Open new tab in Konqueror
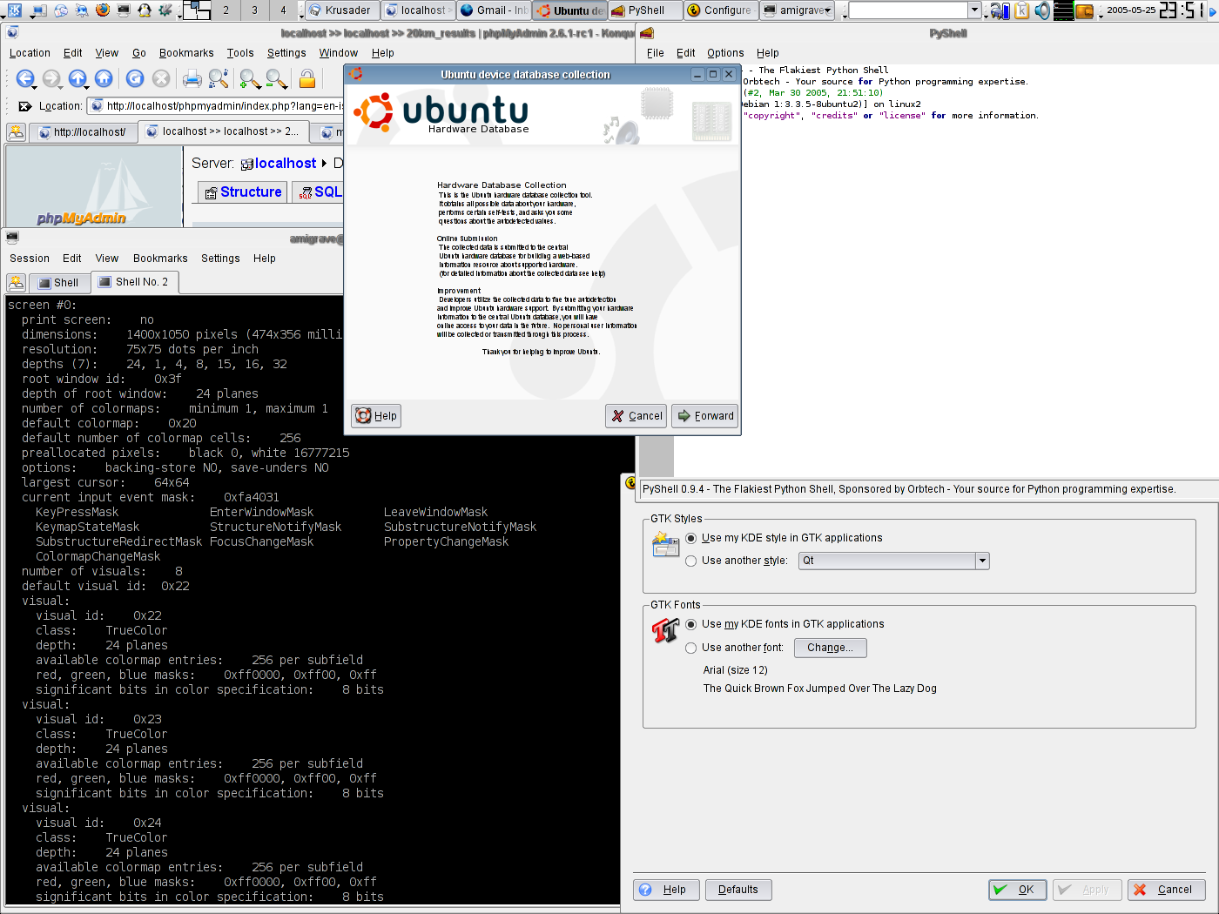The image size is (1219, 914). (16, 132)
